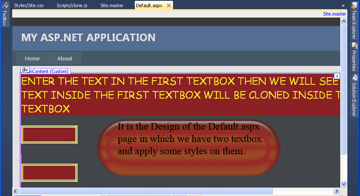Click the About menu item

(64, 58)
